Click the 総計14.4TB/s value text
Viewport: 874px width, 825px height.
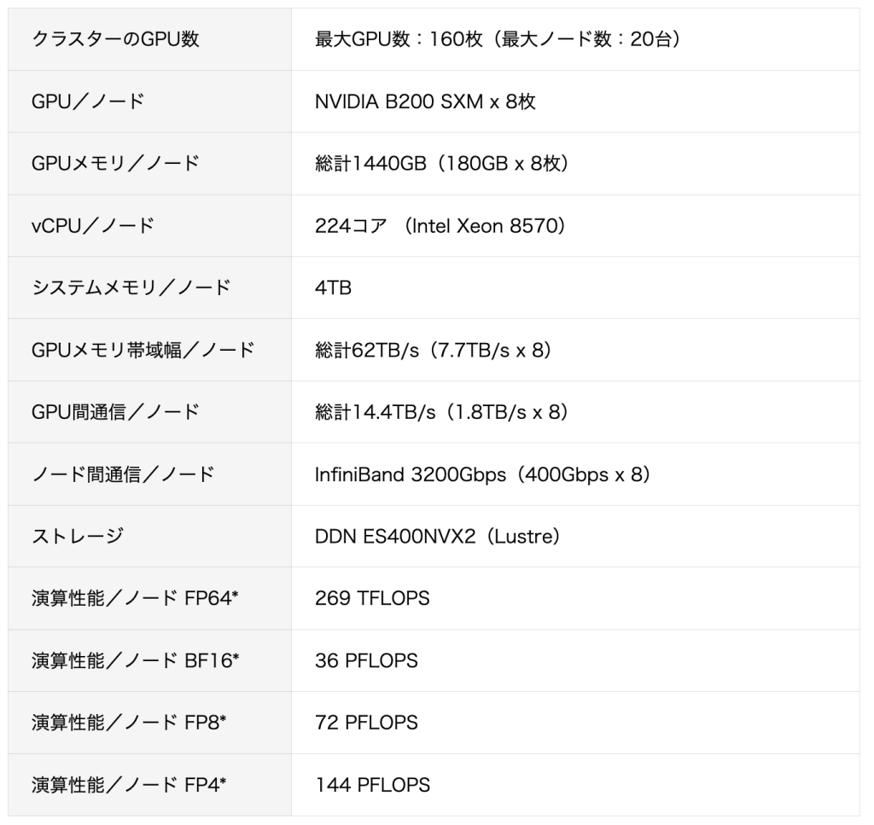point(441,412)
